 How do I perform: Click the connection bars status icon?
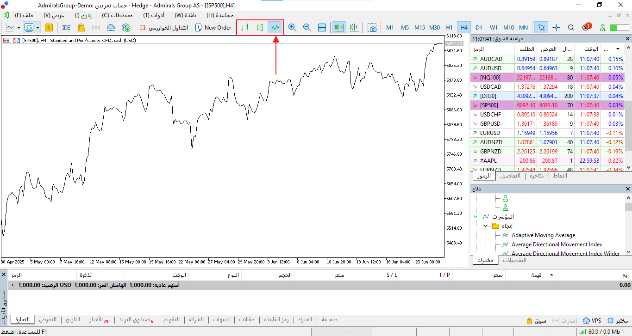click(582, 332)
